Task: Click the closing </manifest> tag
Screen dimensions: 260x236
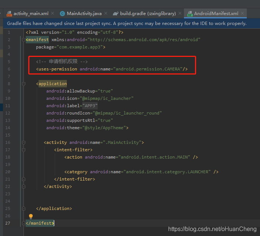Action: [x=40, y=223]
